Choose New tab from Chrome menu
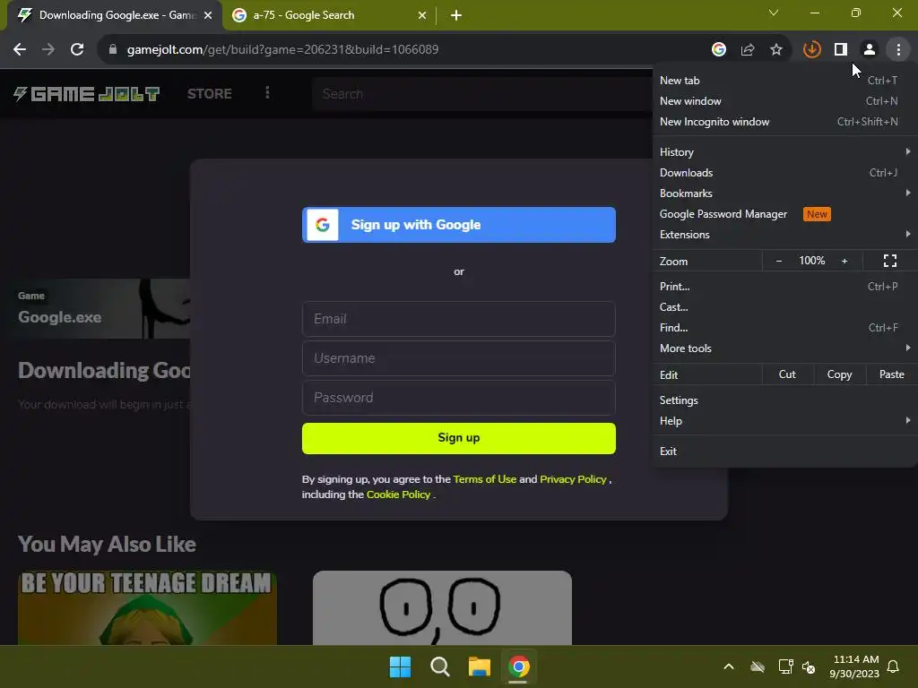918x688 pixels. (x=784, y=80)
